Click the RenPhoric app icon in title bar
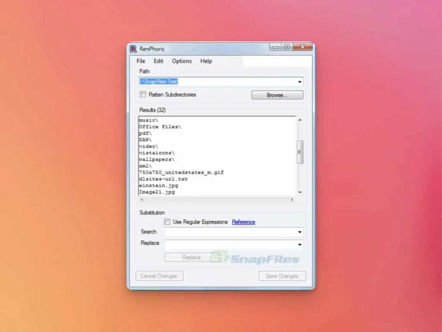 click(133, 49)
